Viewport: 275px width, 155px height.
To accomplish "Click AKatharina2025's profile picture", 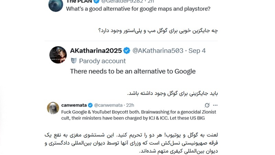I will coord(58,55).
